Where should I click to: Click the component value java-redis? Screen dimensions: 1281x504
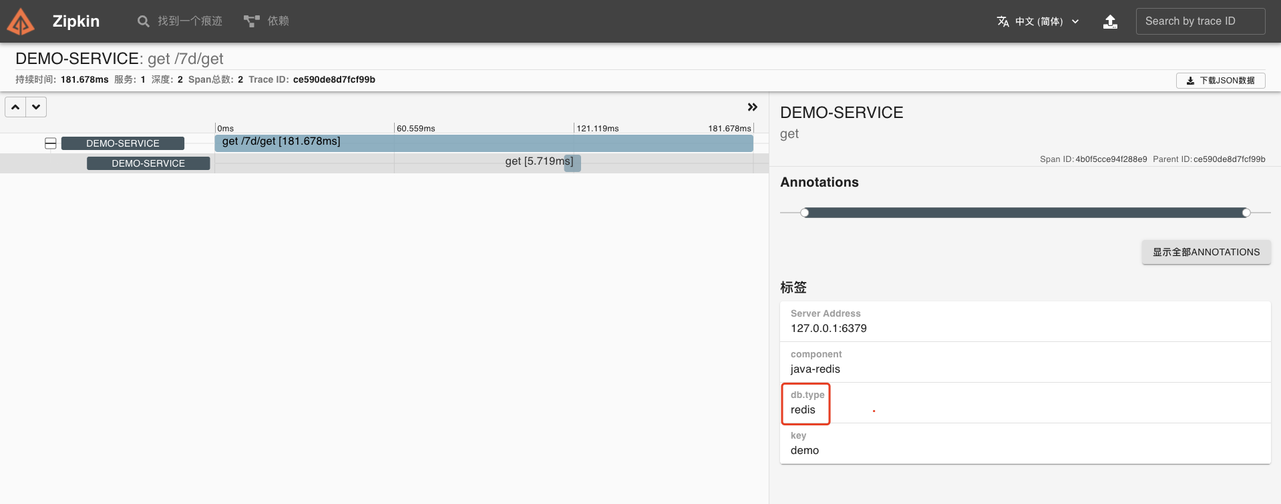[815, 369]
